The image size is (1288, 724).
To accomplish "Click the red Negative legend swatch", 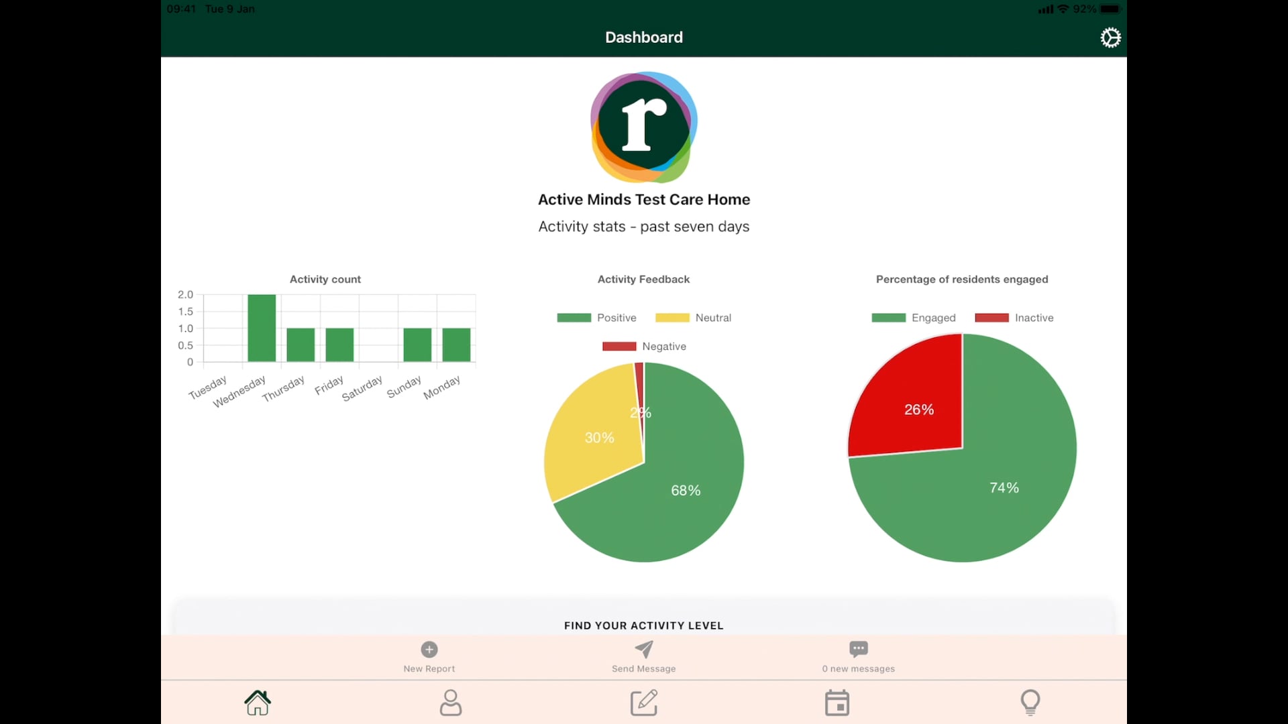I will (x=620, y=347).
